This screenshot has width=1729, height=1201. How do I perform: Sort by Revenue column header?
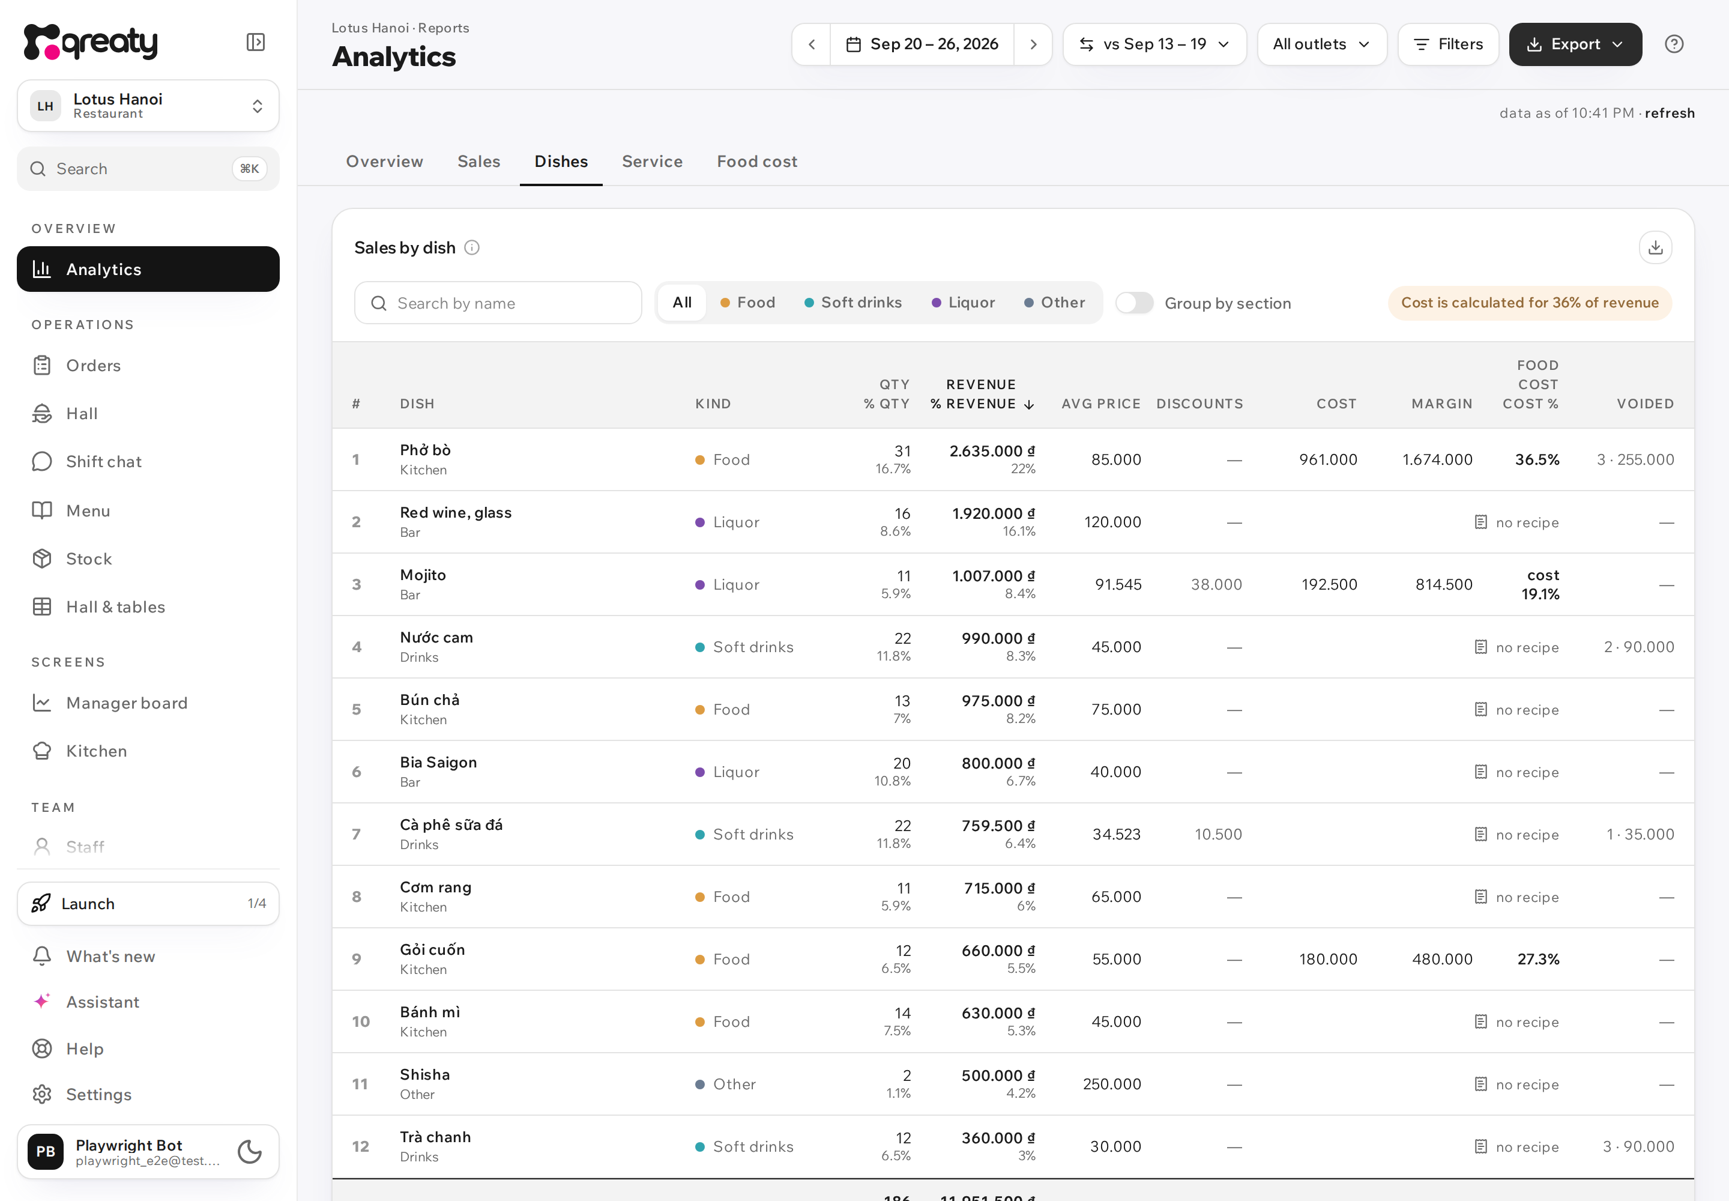(x=982, y=395)
